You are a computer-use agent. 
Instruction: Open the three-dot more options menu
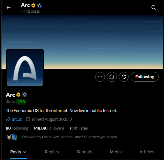coord(100,77)
